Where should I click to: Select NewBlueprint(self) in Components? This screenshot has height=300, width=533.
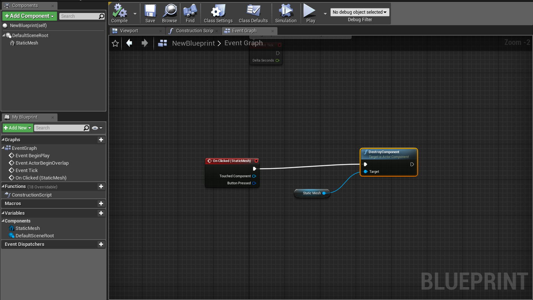coord(28,26)
